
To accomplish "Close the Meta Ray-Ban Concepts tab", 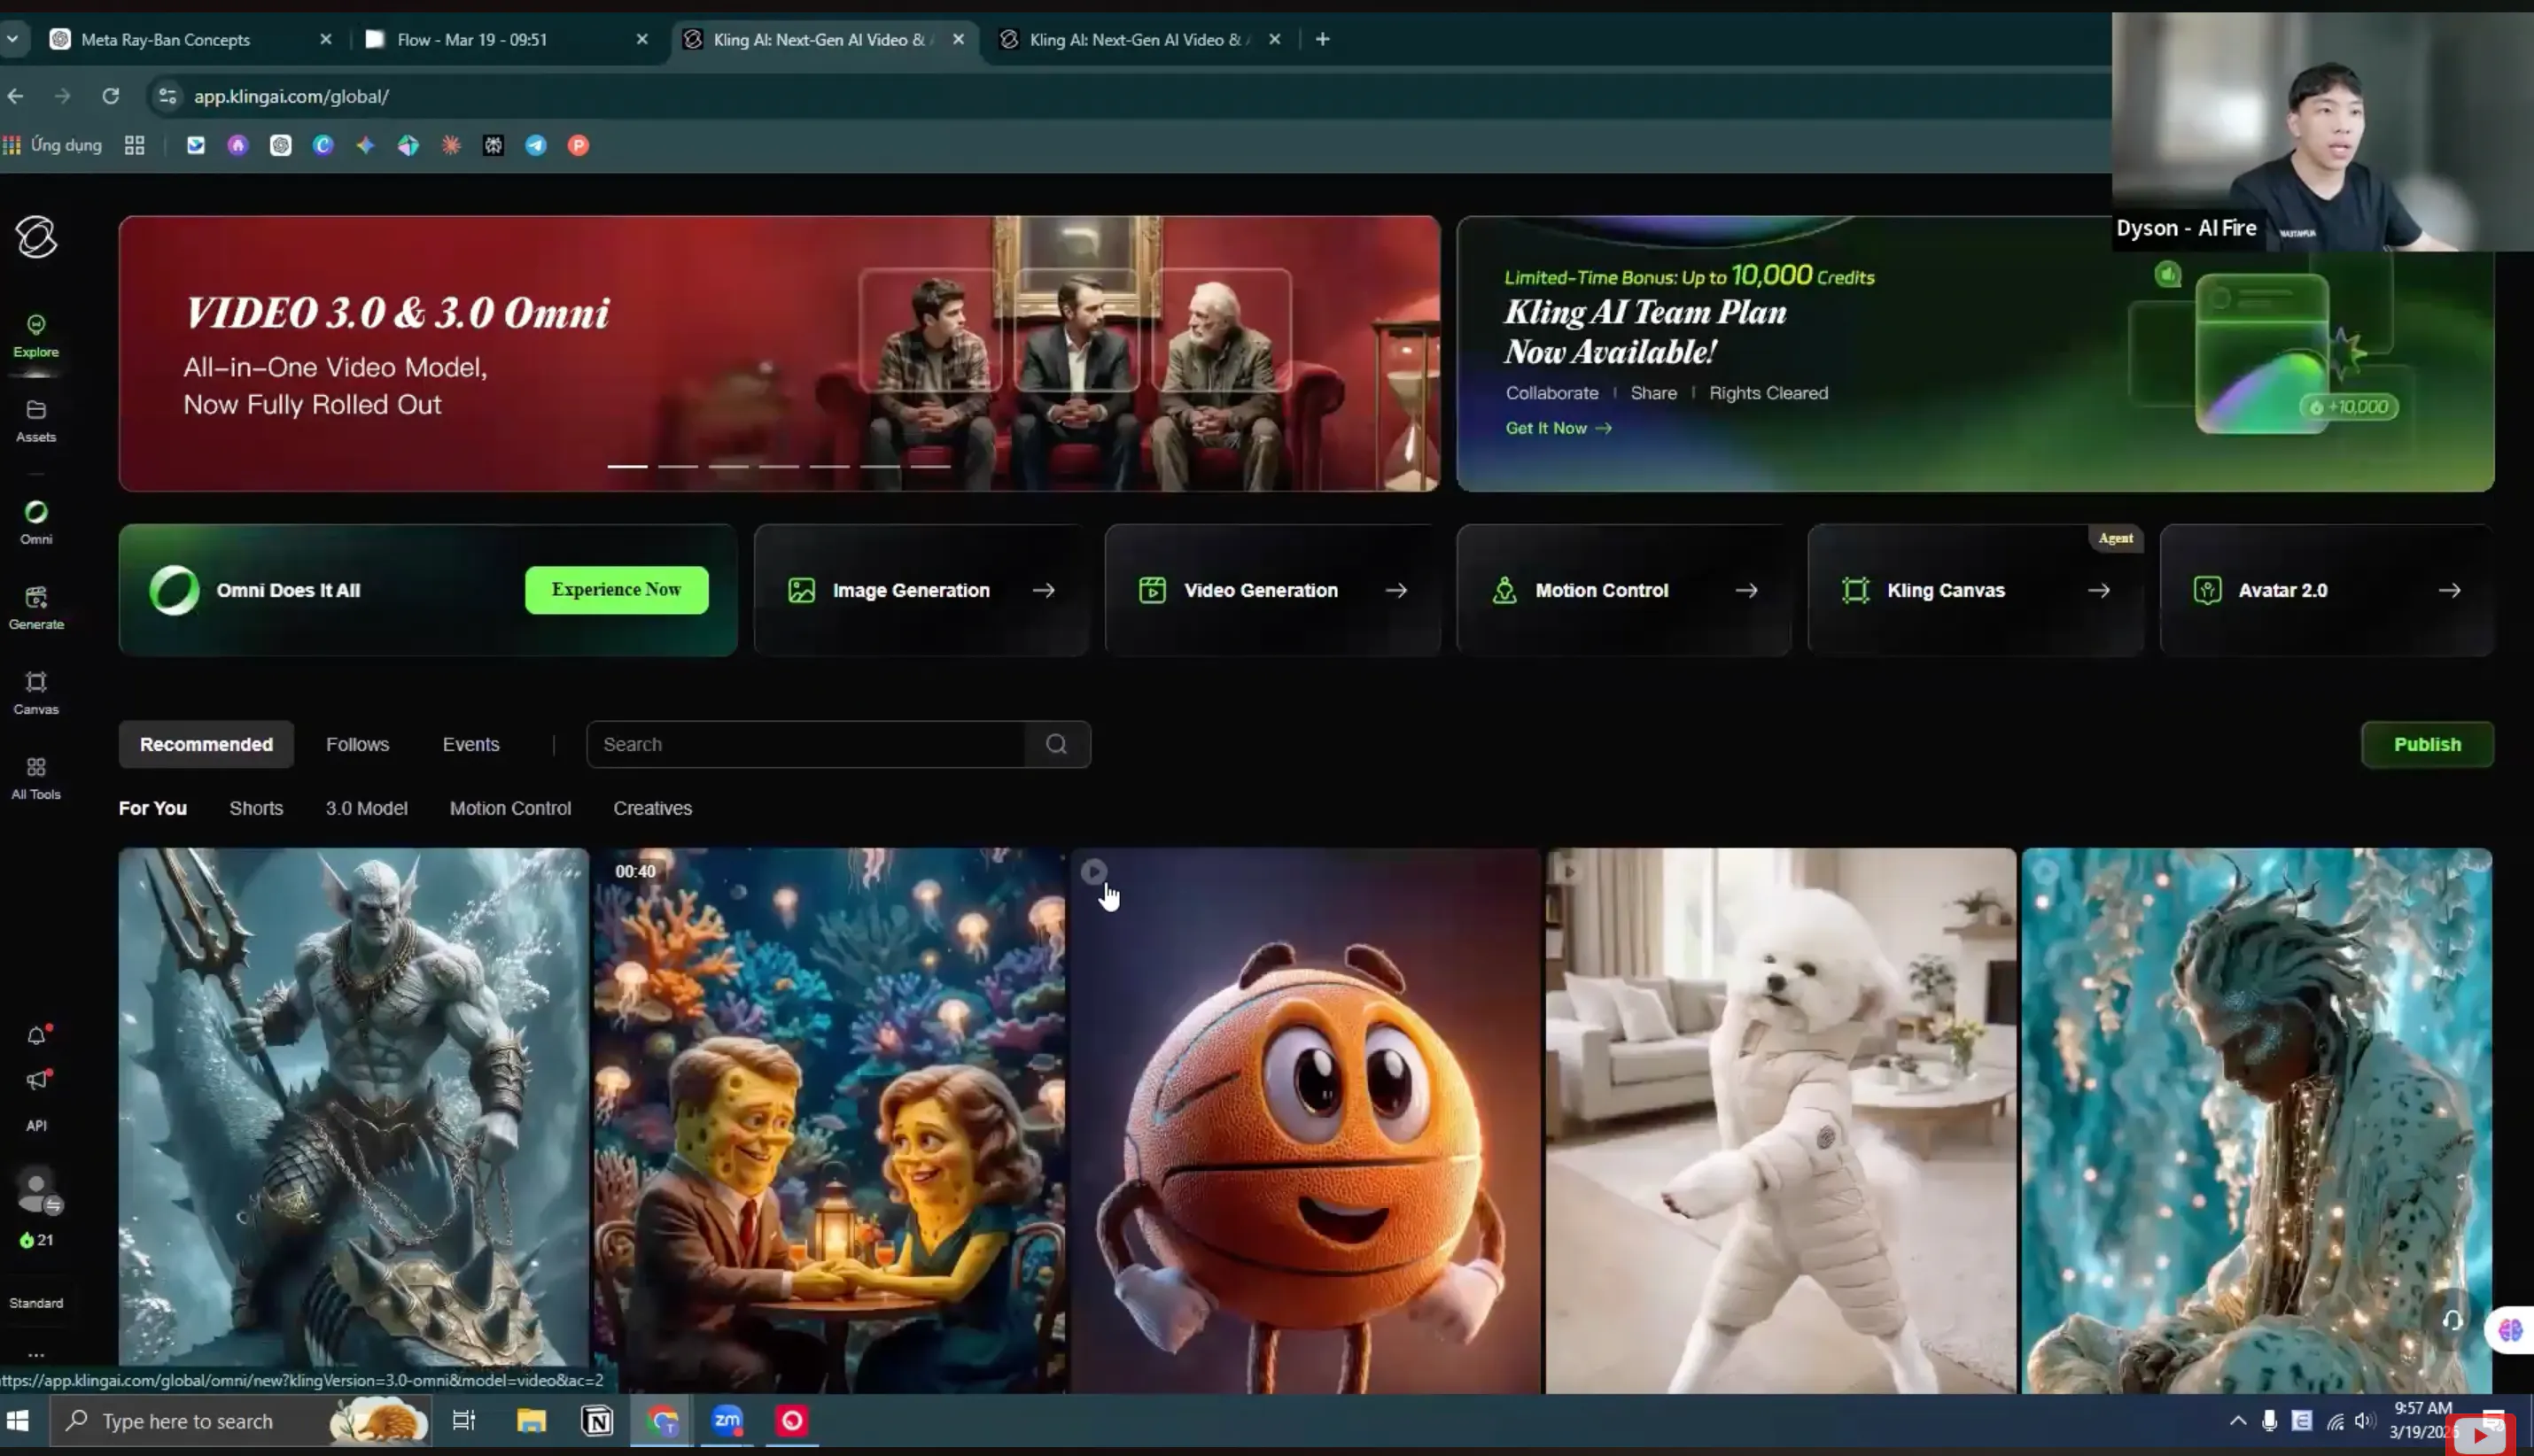I will [325, 39].
